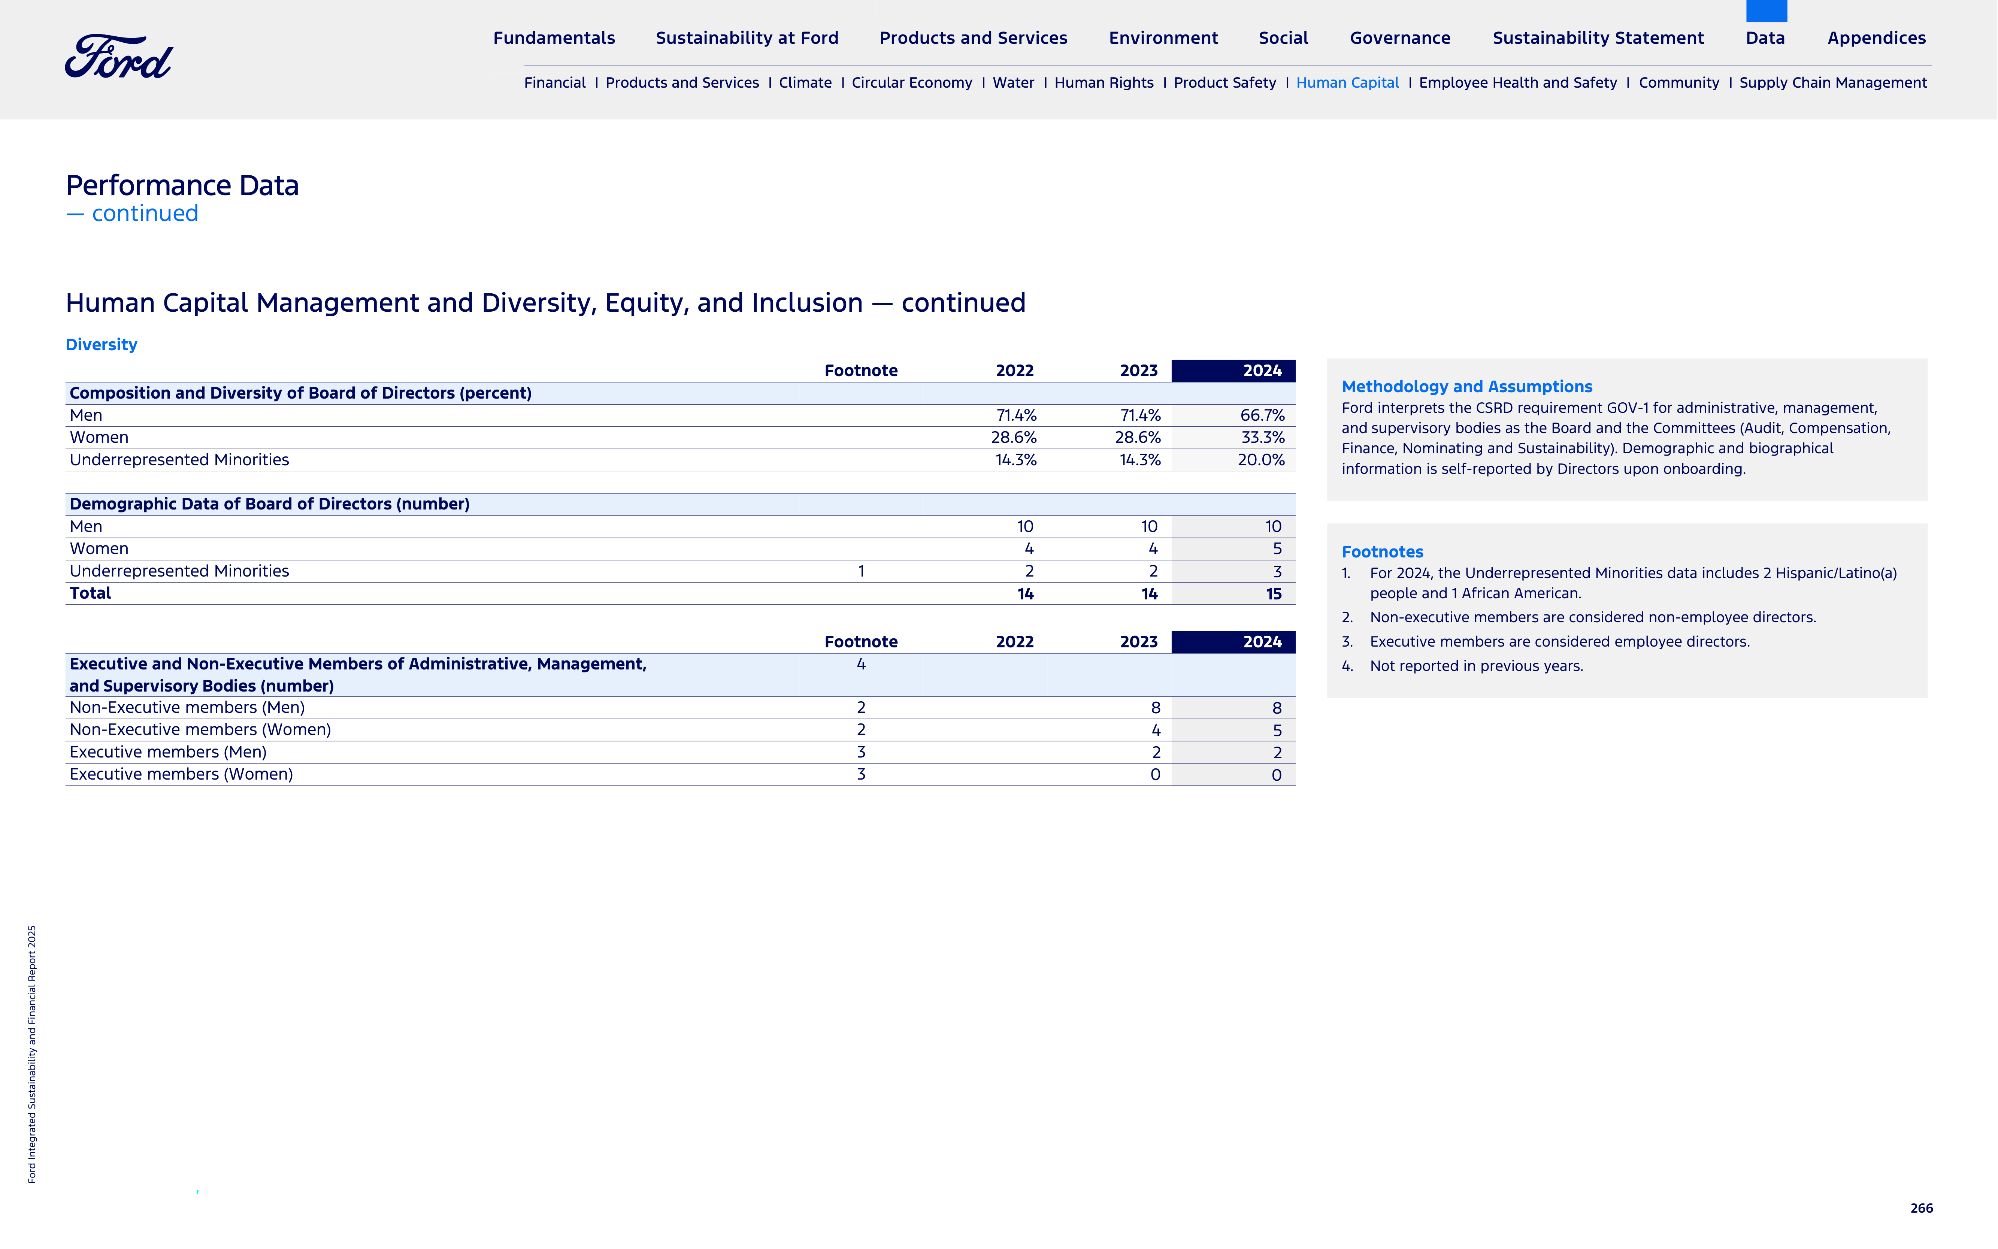Click 2024 header of second table

coord(1233,642)
